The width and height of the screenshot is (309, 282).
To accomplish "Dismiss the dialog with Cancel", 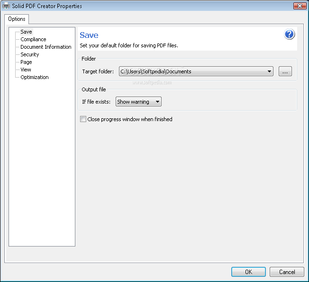I will [287, 272].
